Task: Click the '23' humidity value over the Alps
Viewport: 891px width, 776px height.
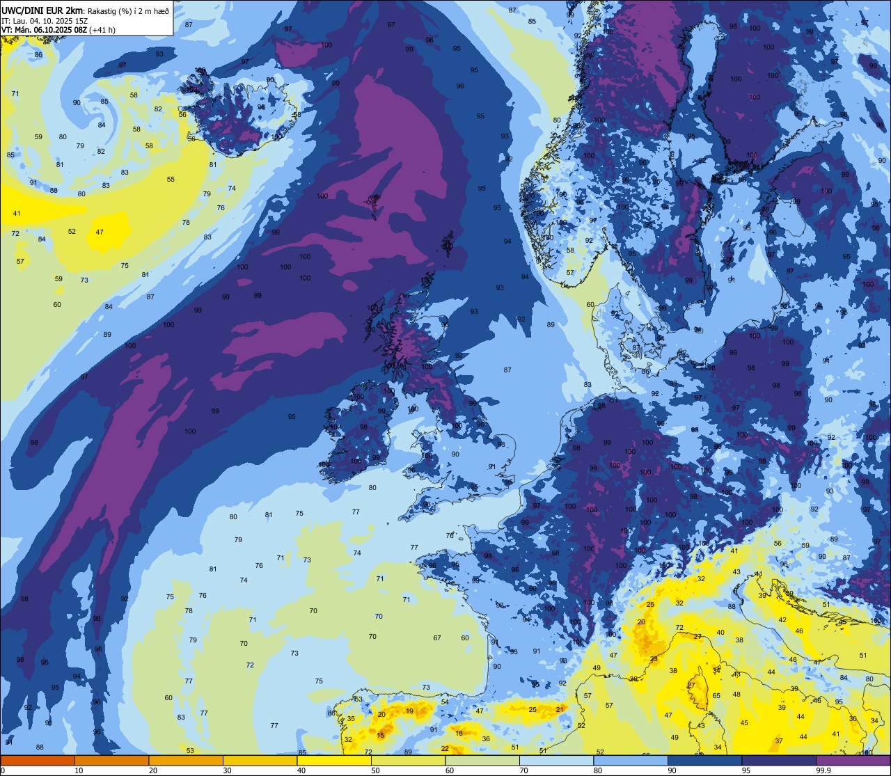Action: point(654,658)
